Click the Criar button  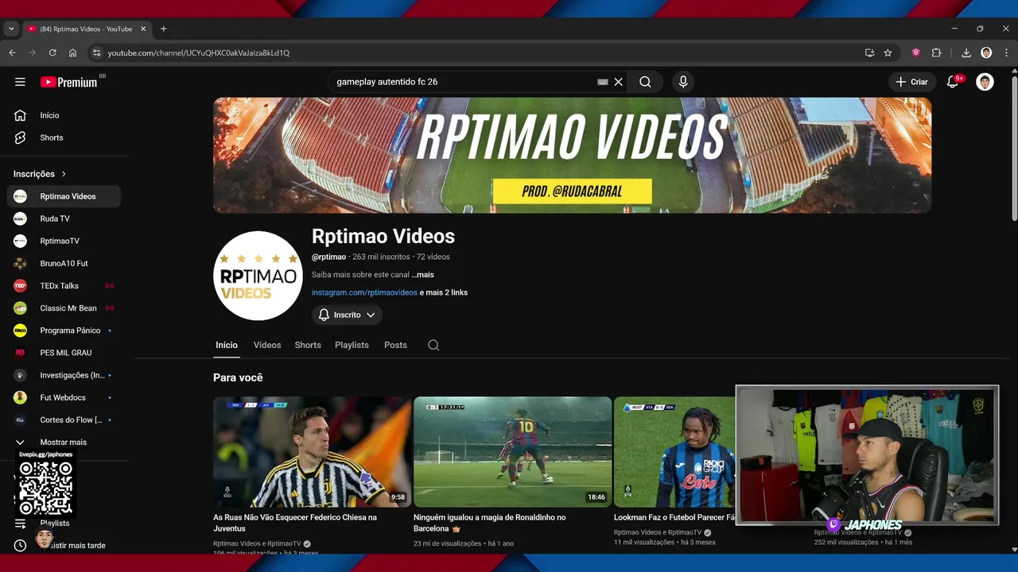point(911,82)
